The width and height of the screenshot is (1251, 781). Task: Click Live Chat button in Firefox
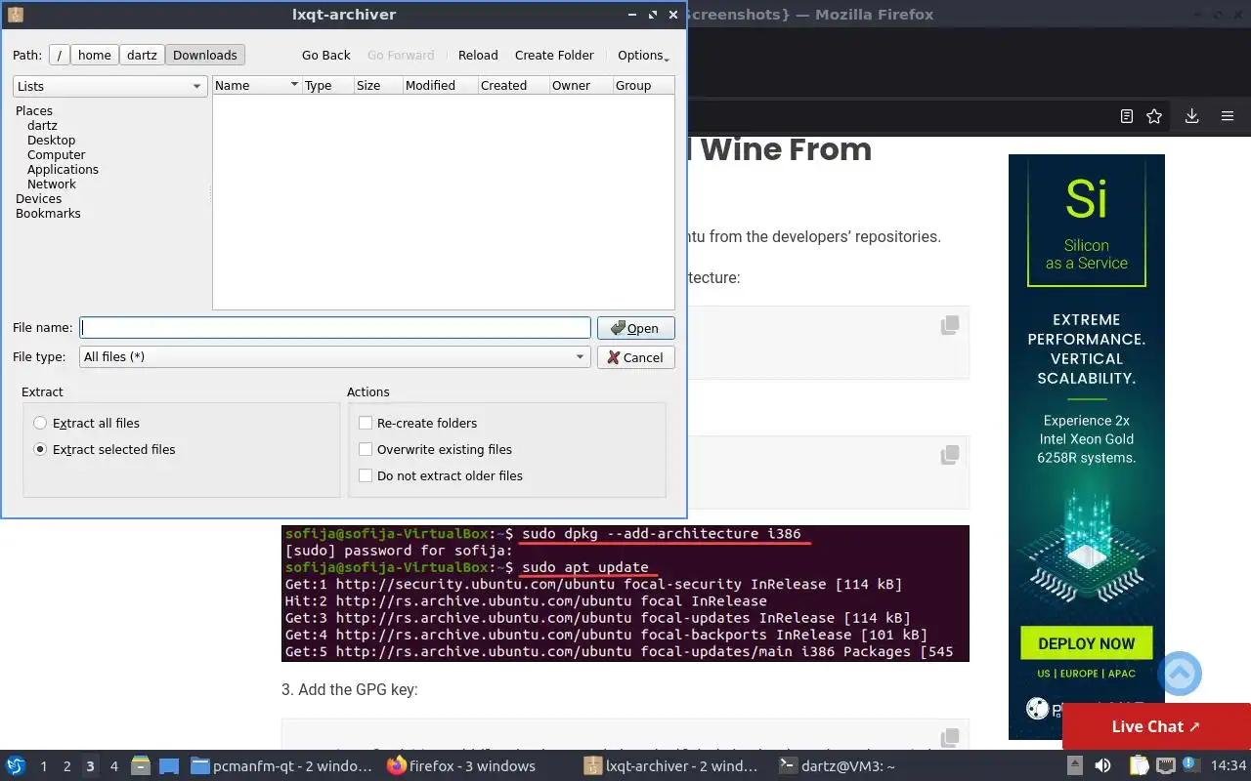[1156, 726]
